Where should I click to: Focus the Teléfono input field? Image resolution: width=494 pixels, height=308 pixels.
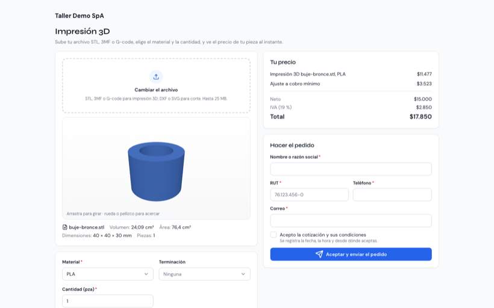(392, 195)
